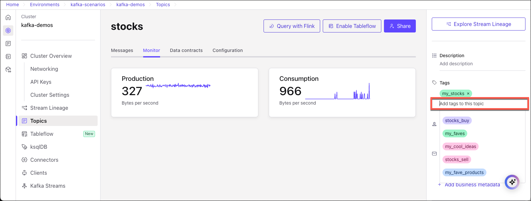Open the Data contracts tab
Viewport: 531px width, 201px height.
(186, 50)
